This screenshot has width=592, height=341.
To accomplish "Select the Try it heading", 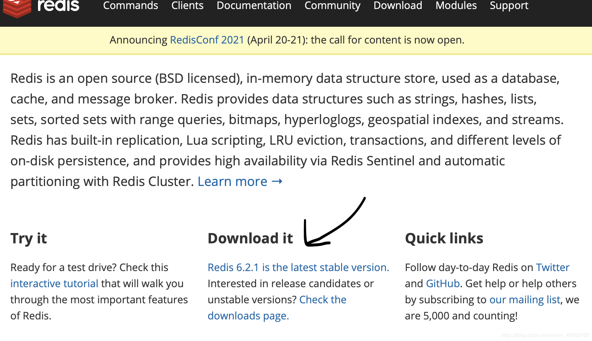I will click(29, 239).
